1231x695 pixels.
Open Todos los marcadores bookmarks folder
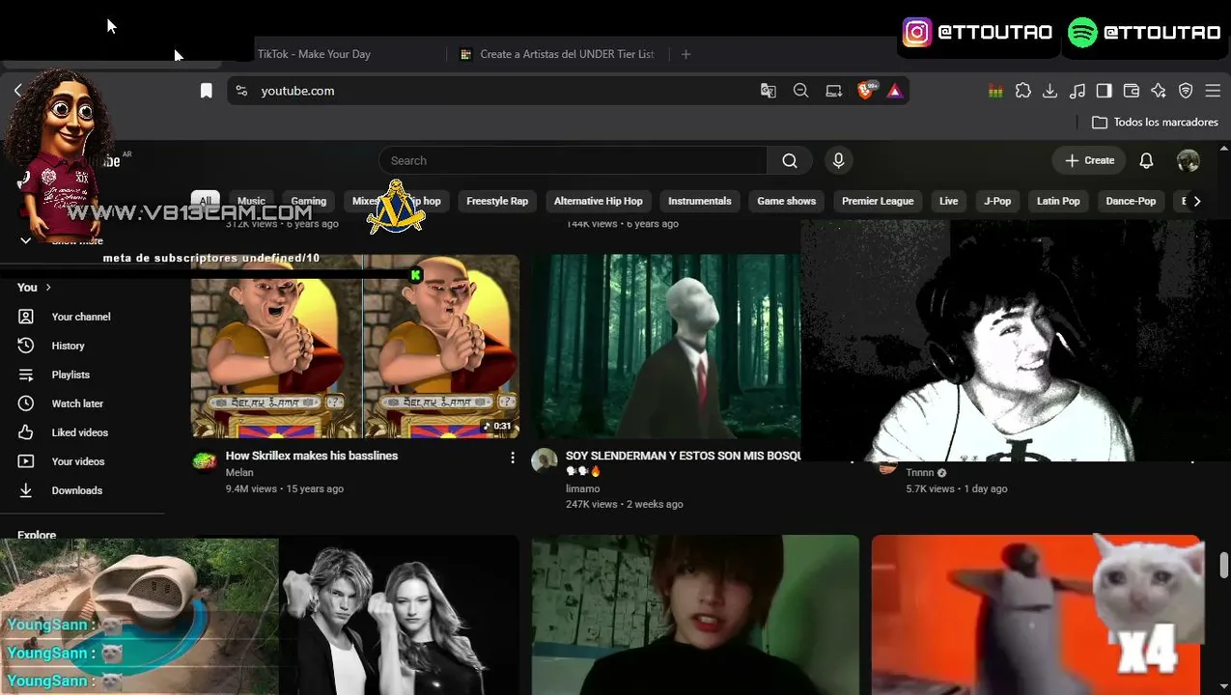[1155, 123]
